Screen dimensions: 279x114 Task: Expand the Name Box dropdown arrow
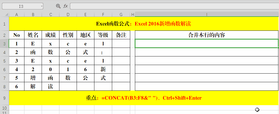click(42, 6)
